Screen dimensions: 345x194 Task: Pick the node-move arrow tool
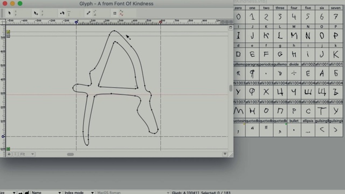coord(63,13)
